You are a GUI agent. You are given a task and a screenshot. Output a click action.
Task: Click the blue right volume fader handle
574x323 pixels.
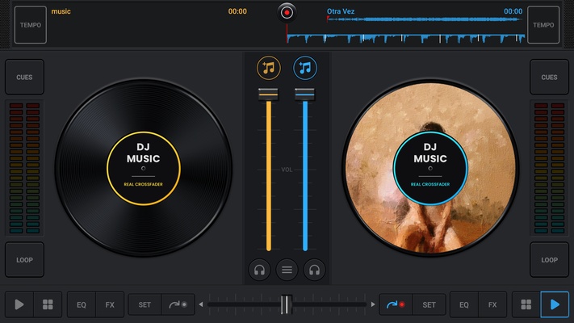click(304, 94)
